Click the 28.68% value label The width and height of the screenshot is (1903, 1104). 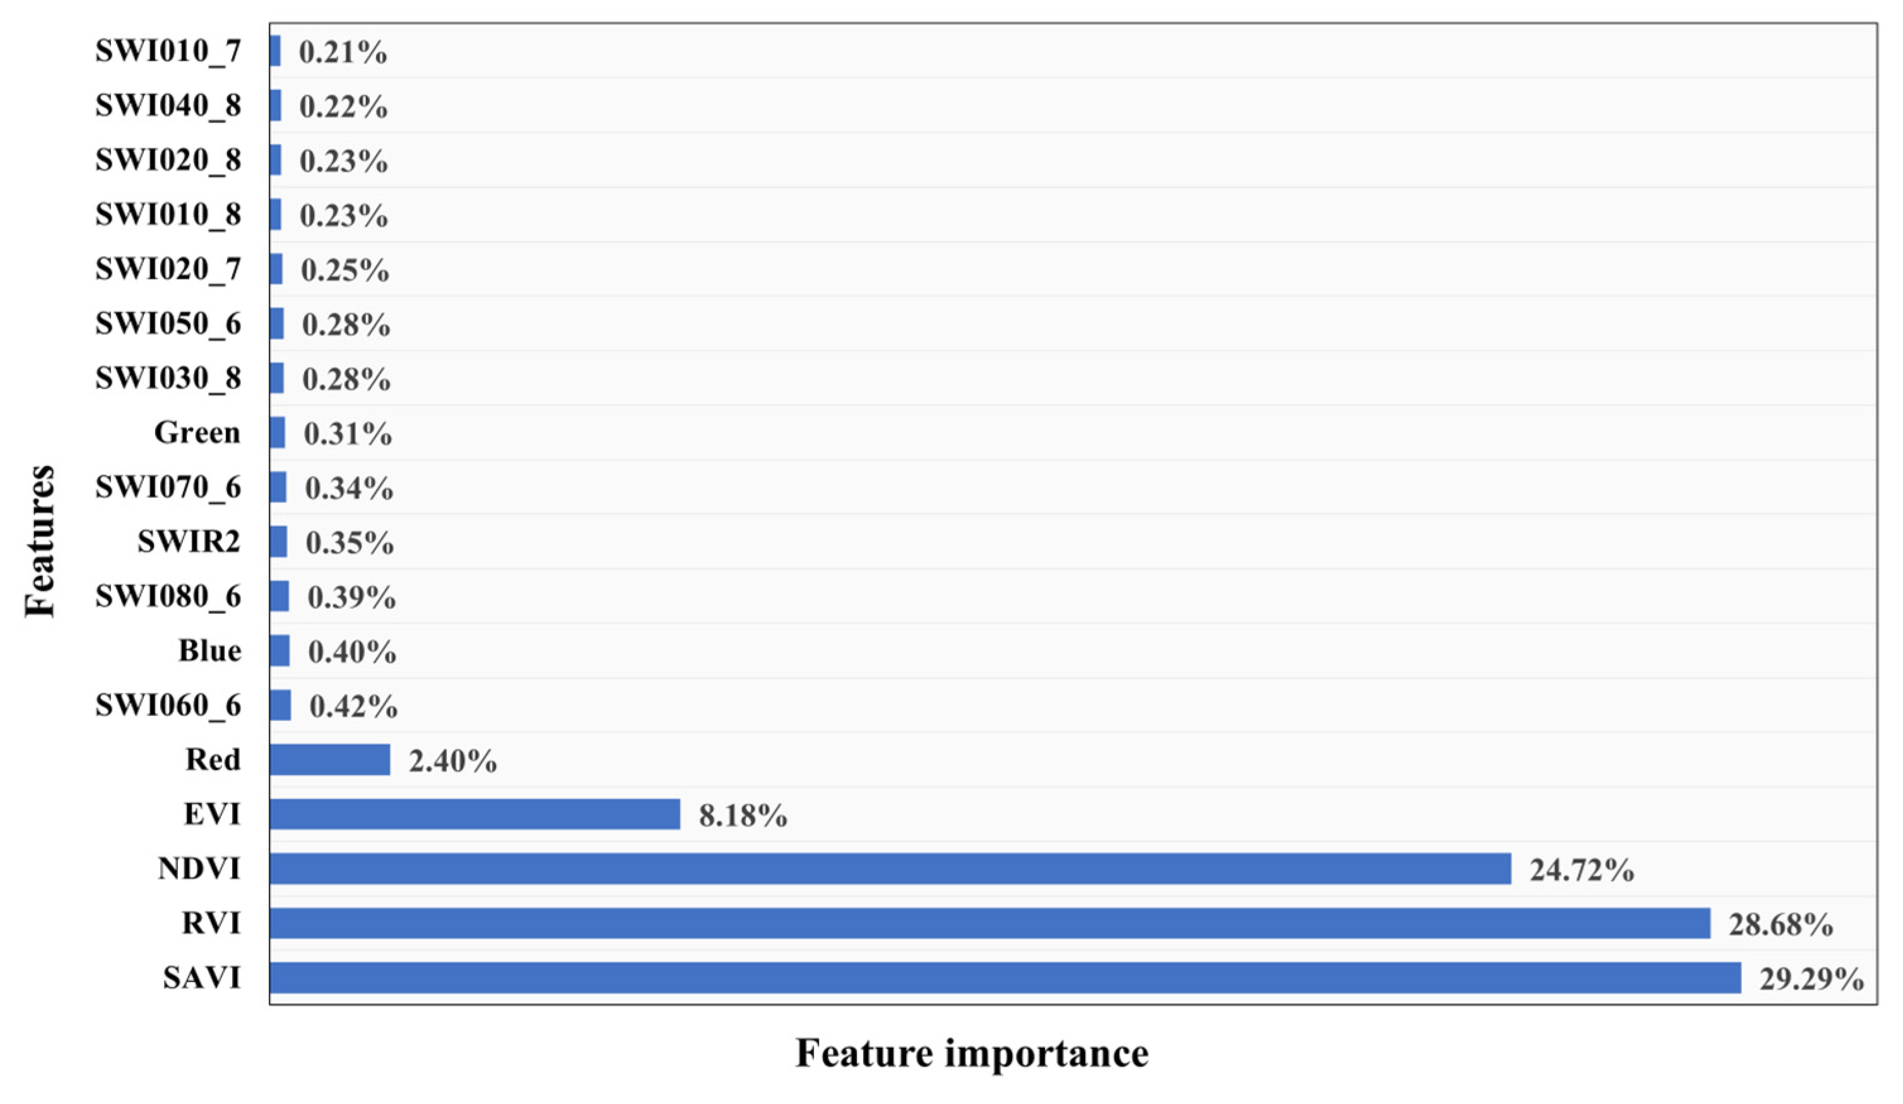click(x=1780, y=925)
